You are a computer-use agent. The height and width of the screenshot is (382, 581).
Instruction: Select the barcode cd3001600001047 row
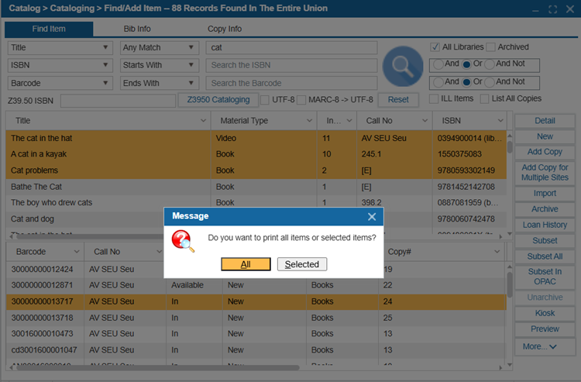[x=256, y=350]
